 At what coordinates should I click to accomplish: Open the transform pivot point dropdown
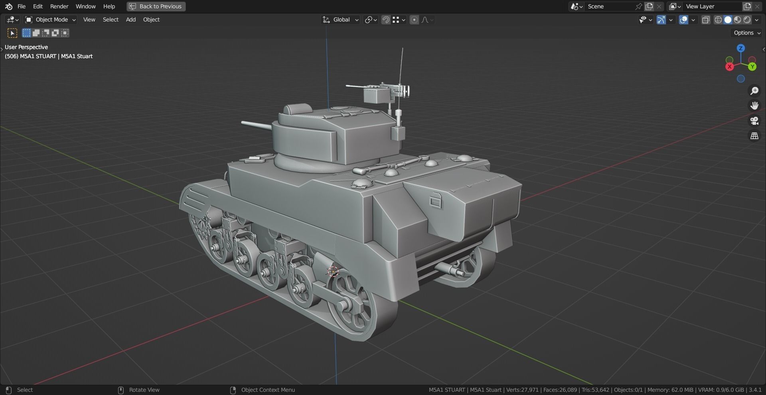(371, 20)
